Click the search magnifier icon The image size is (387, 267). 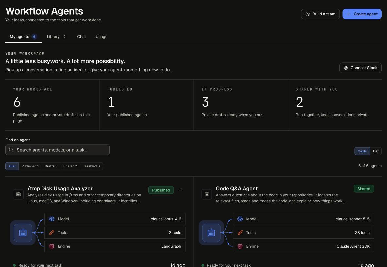point(11,150)
